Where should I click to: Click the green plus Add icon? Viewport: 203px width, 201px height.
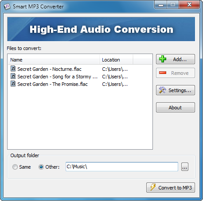(163, 59)
